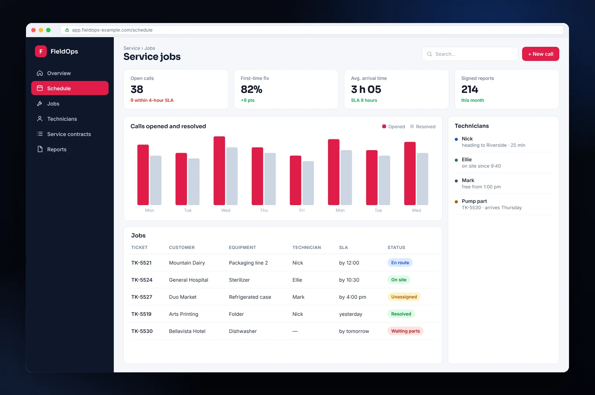
Task: Select ticket TK-5524
Action: pos(142,280)
